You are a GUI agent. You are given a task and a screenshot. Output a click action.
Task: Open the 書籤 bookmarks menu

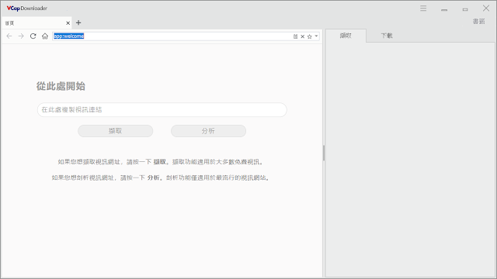pos(478,21)
